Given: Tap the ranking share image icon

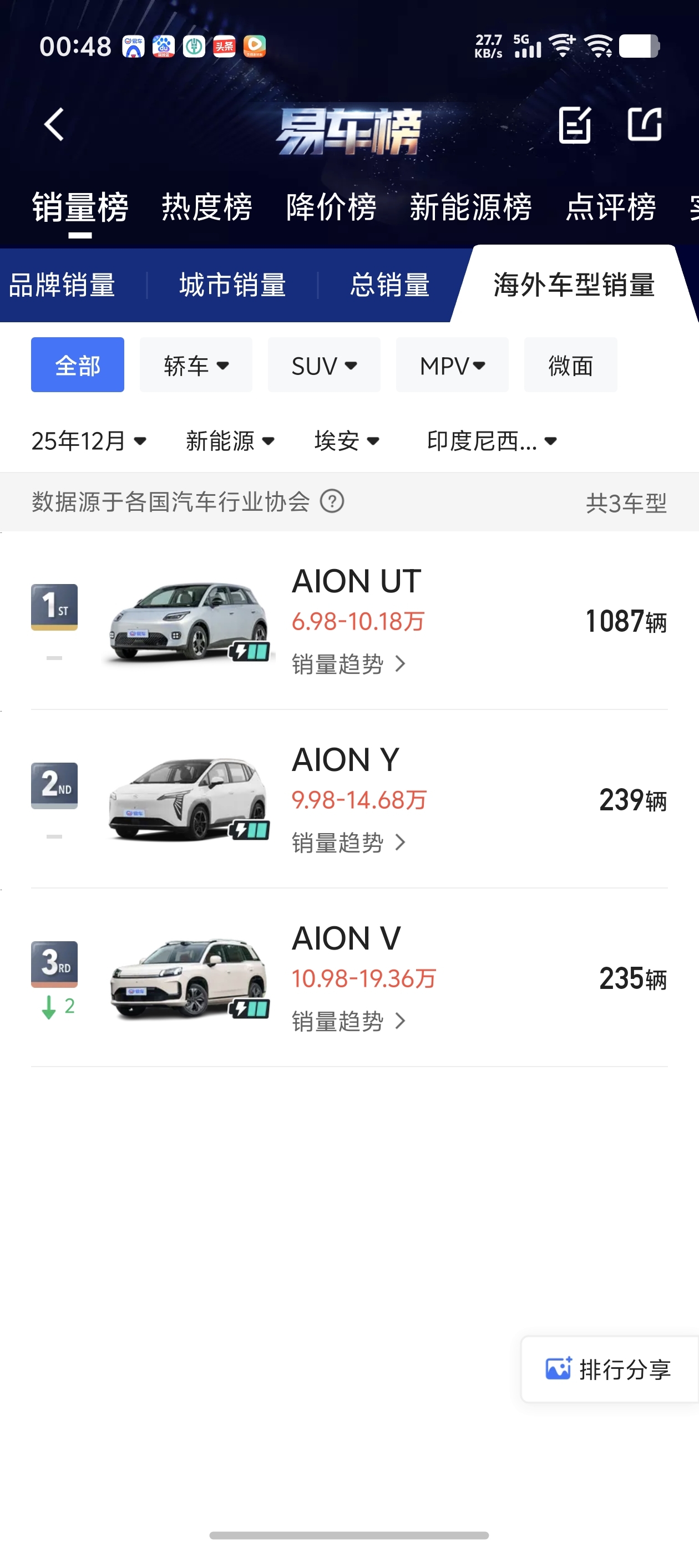Looking at the screenshot, I should point(558,1368).
